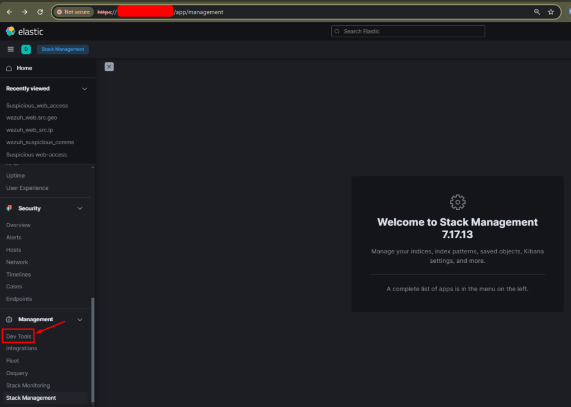The width and height of the screenshot is (571, 407).
Task: Go back in browser history
Action: tap(9, 12)
